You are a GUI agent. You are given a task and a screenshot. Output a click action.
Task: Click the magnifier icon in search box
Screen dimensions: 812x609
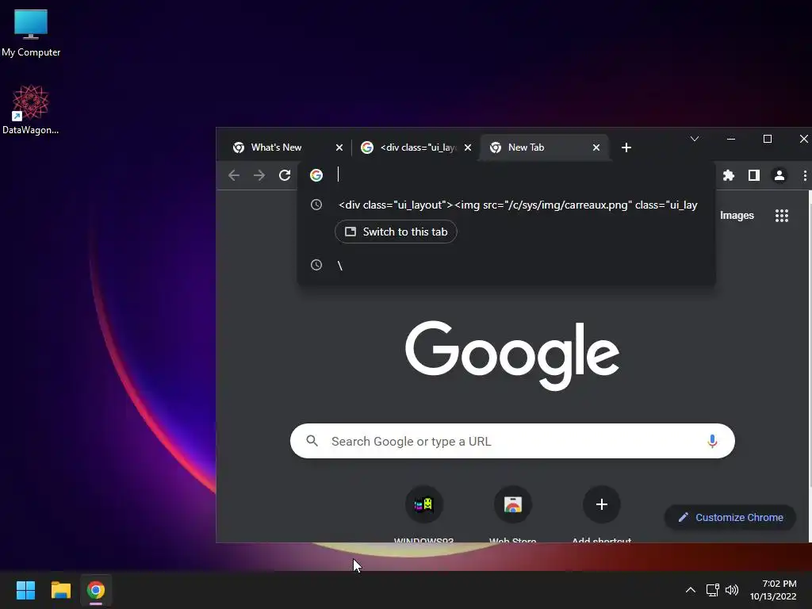312,441
